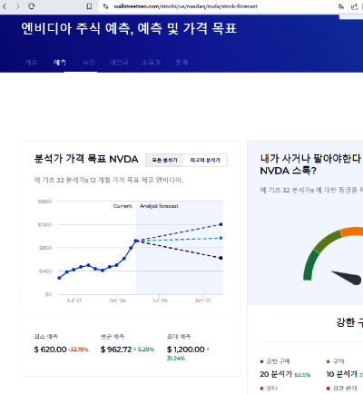Click the average forecast light-blue endpoint
The width and height of the screenshot is (363, 394).
point(221,238)
